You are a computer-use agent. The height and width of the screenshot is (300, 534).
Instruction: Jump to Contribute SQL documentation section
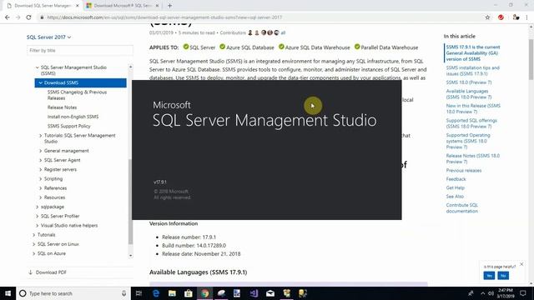pos(461,207)
